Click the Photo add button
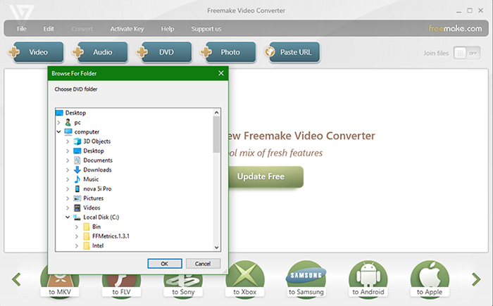493x306 pixels. coord(228,52)
